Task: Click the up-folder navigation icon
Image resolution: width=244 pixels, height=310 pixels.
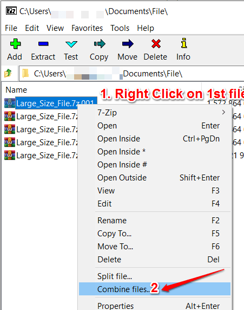Action: 8,73
